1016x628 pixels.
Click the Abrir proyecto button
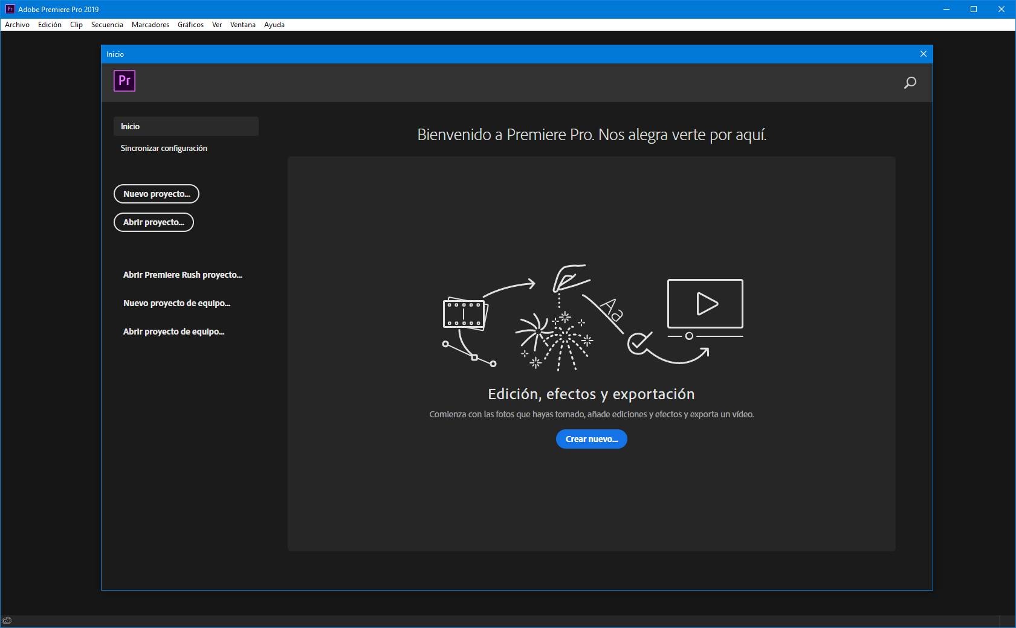154,222
